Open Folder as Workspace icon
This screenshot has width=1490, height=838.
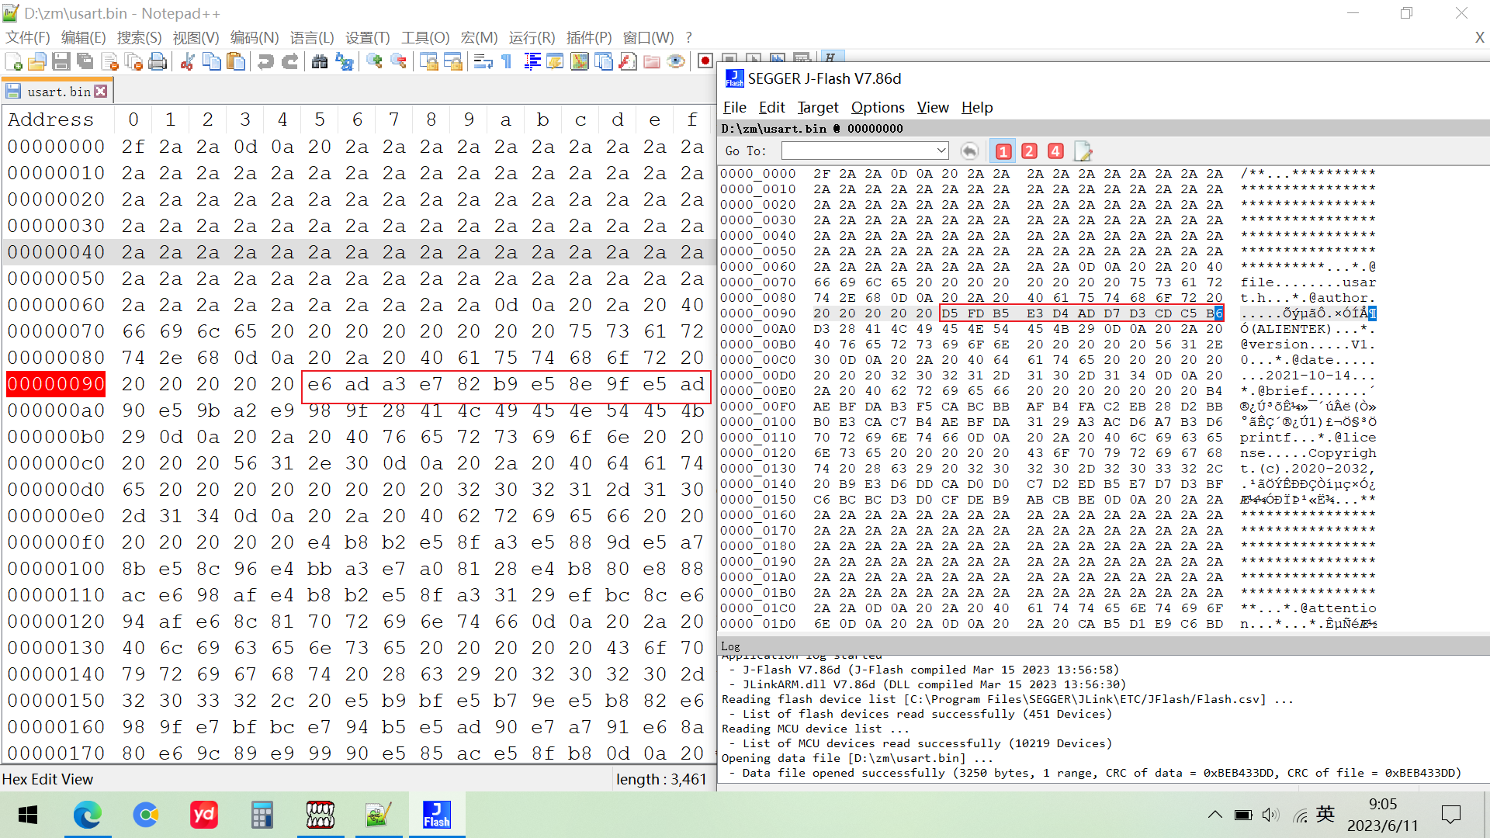pos(652,61)
